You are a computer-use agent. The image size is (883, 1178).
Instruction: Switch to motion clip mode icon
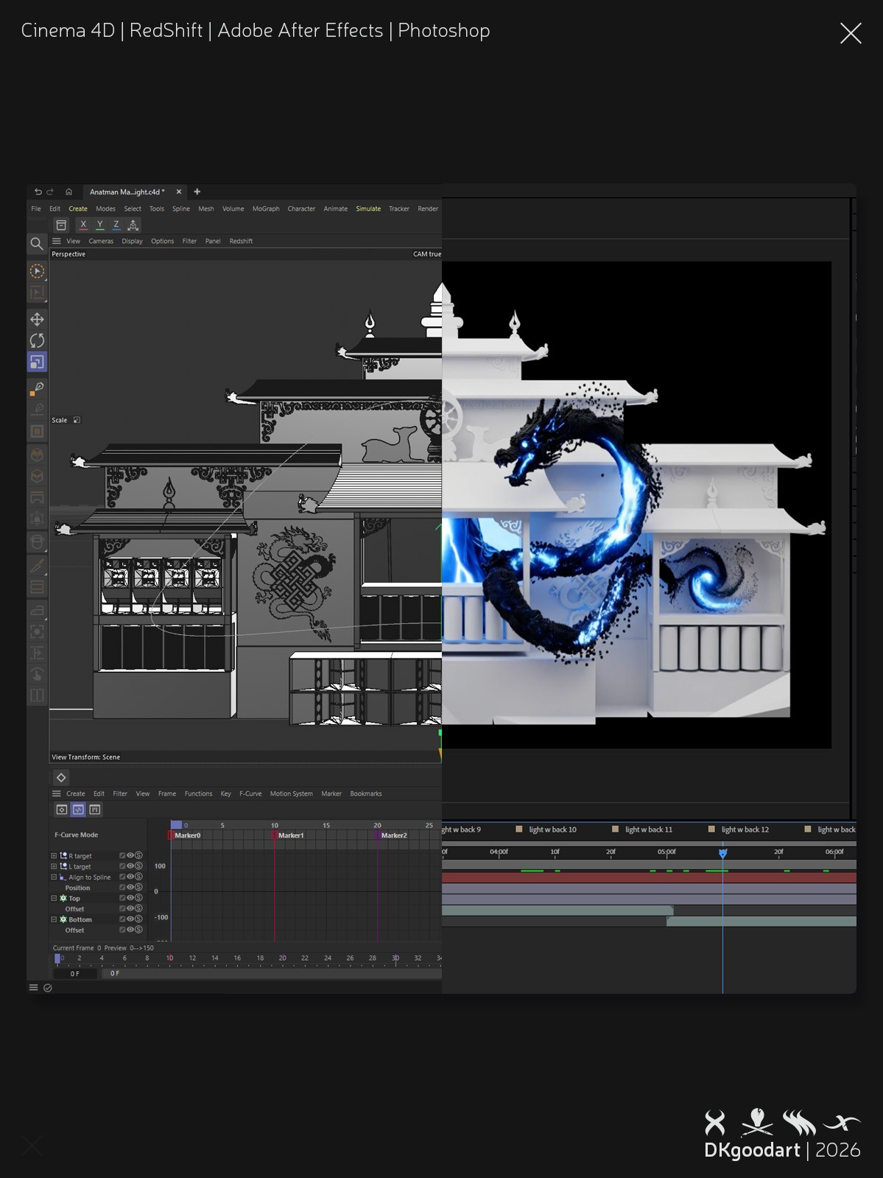tap(95, 810)
